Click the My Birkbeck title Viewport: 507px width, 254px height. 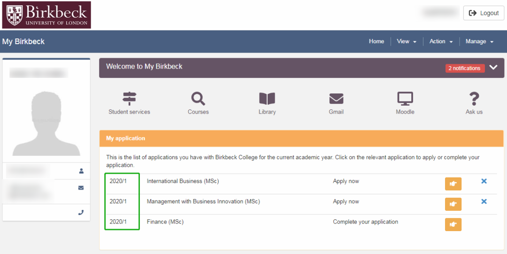pos(23,41)
